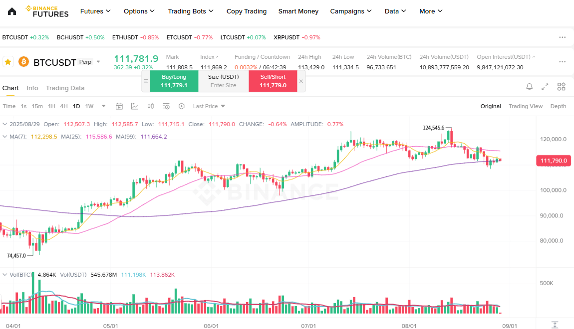Expand more time intervals dropdown arrow
This screenshot has width=574, height=329.
(x=104, y=106)
